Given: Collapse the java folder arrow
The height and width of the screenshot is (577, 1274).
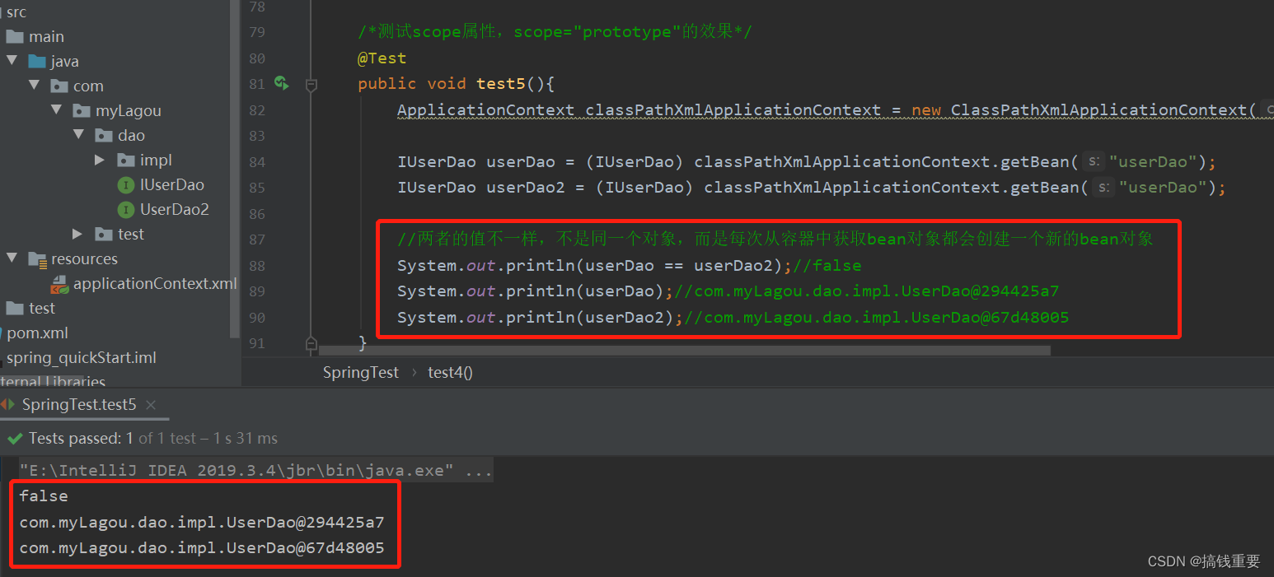Looking at the screenshot, I should pyautogui.click(x=12, y=61).
